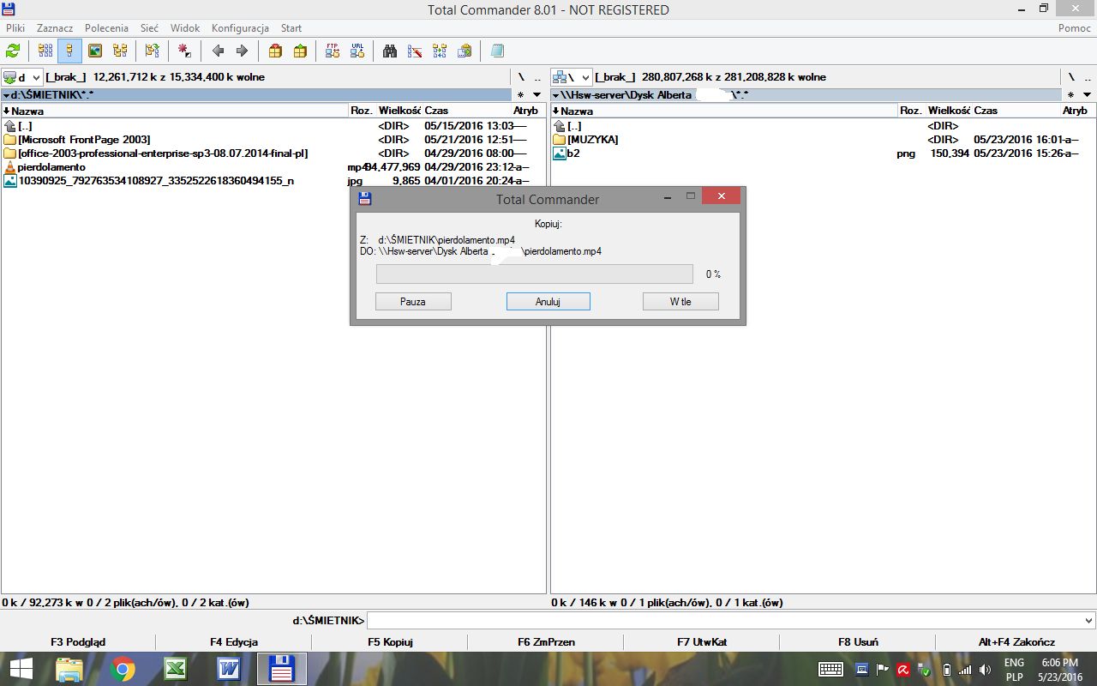This screenshot has width=1097, height=686.
Task: Click the F5 Kopiuj button
Action: [390, 641]
